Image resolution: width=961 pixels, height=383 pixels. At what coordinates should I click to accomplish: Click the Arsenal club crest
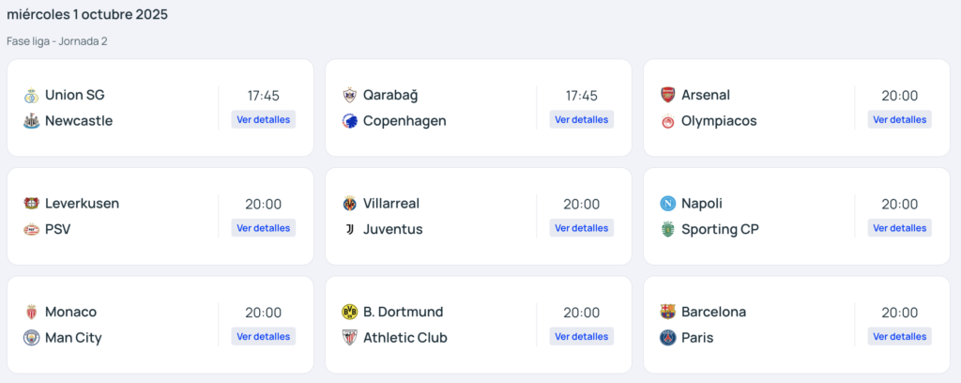click(x=668, y=95)
